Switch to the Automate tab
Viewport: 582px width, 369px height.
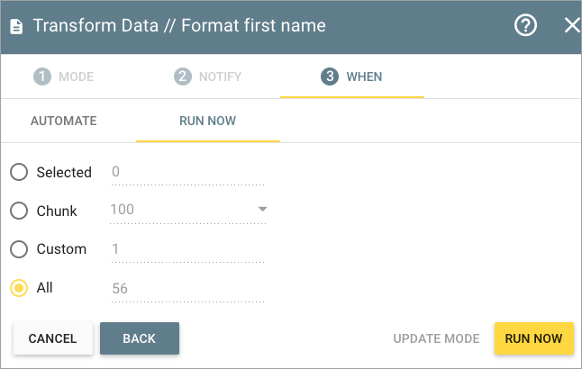[x=64, y=121]
